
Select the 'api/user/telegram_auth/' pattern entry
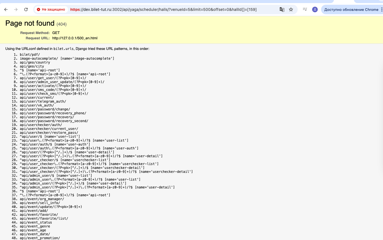(43, 101)
